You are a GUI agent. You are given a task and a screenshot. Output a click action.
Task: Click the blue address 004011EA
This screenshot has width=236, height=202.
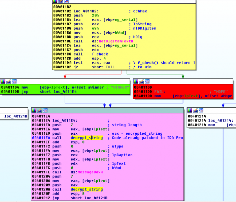click(41, 138)
